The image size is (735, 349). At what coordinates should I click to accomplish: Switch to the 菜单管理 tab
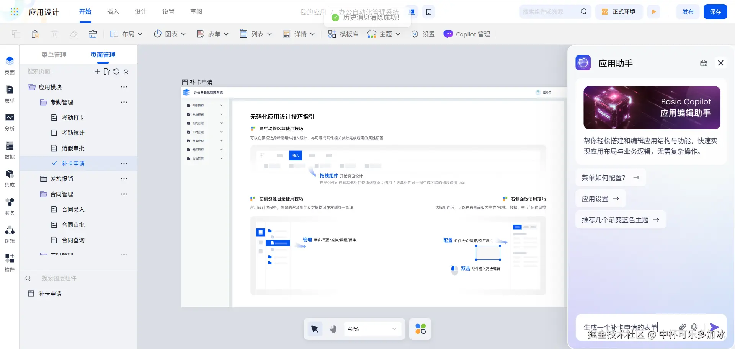54,55
